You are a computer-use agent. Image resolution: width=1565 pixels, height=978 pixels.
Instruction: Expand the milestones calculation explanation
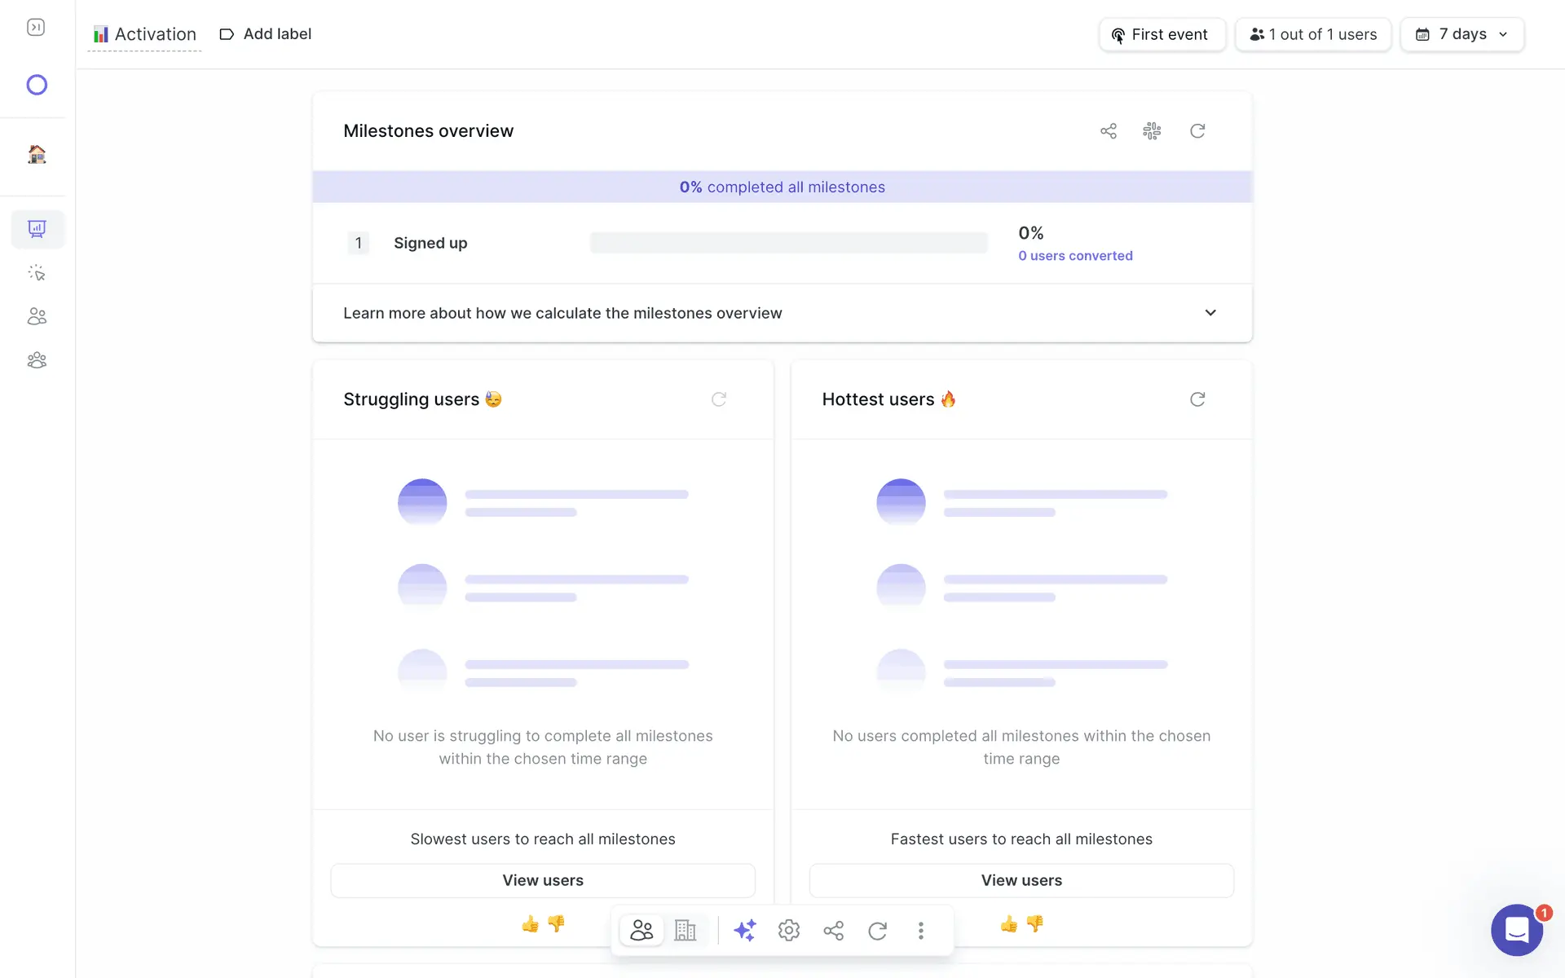click(x=1210, y=313)
